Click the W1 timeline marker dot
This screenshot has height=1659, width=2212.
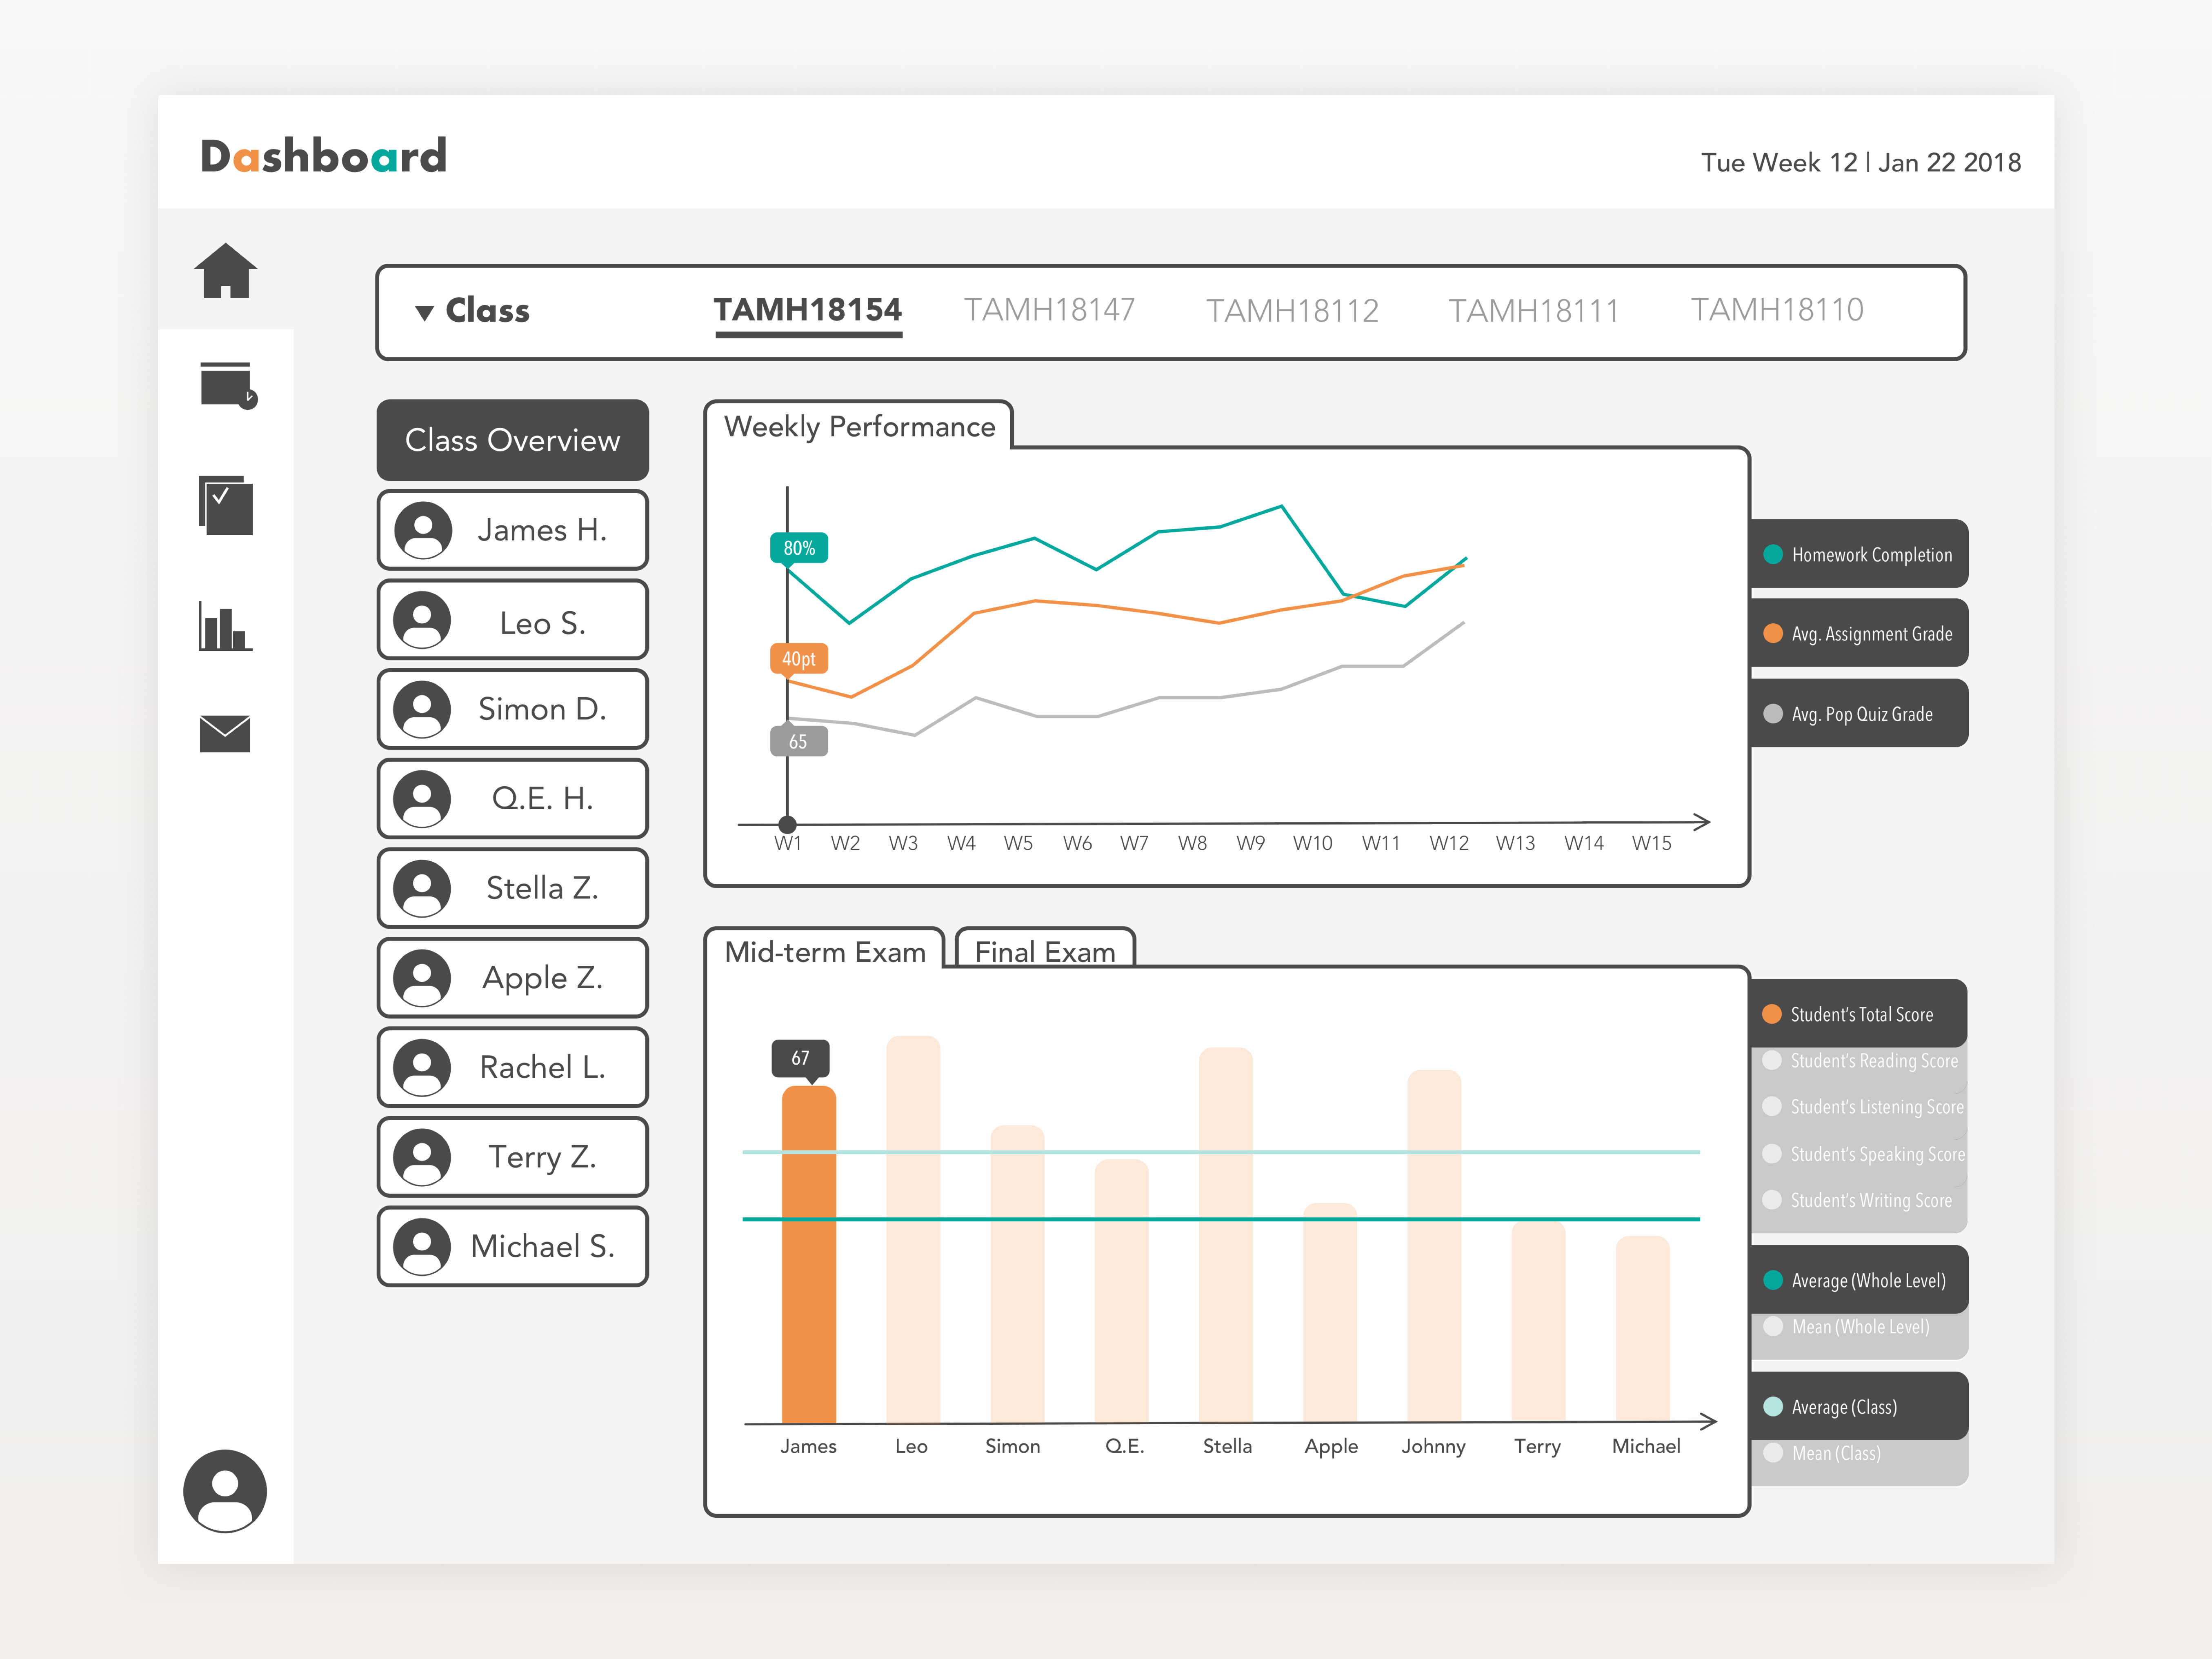[x=788, y=824]
